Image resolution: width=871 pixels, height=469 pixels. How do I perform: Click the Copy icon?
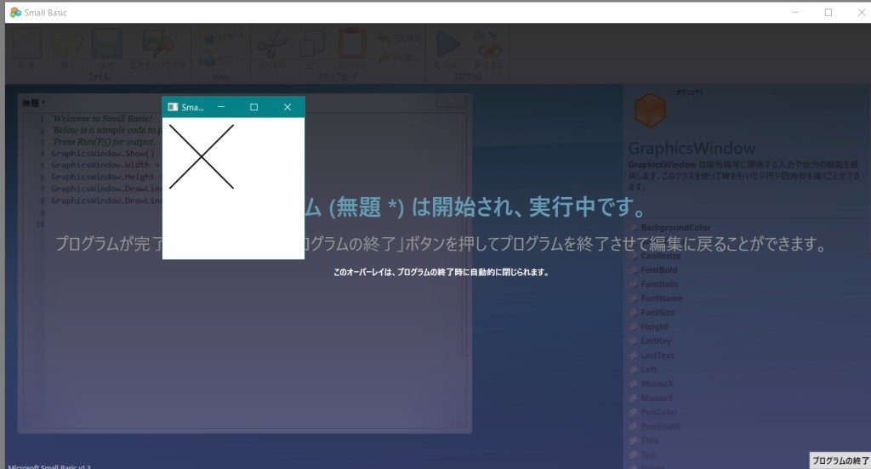point(311,44)
